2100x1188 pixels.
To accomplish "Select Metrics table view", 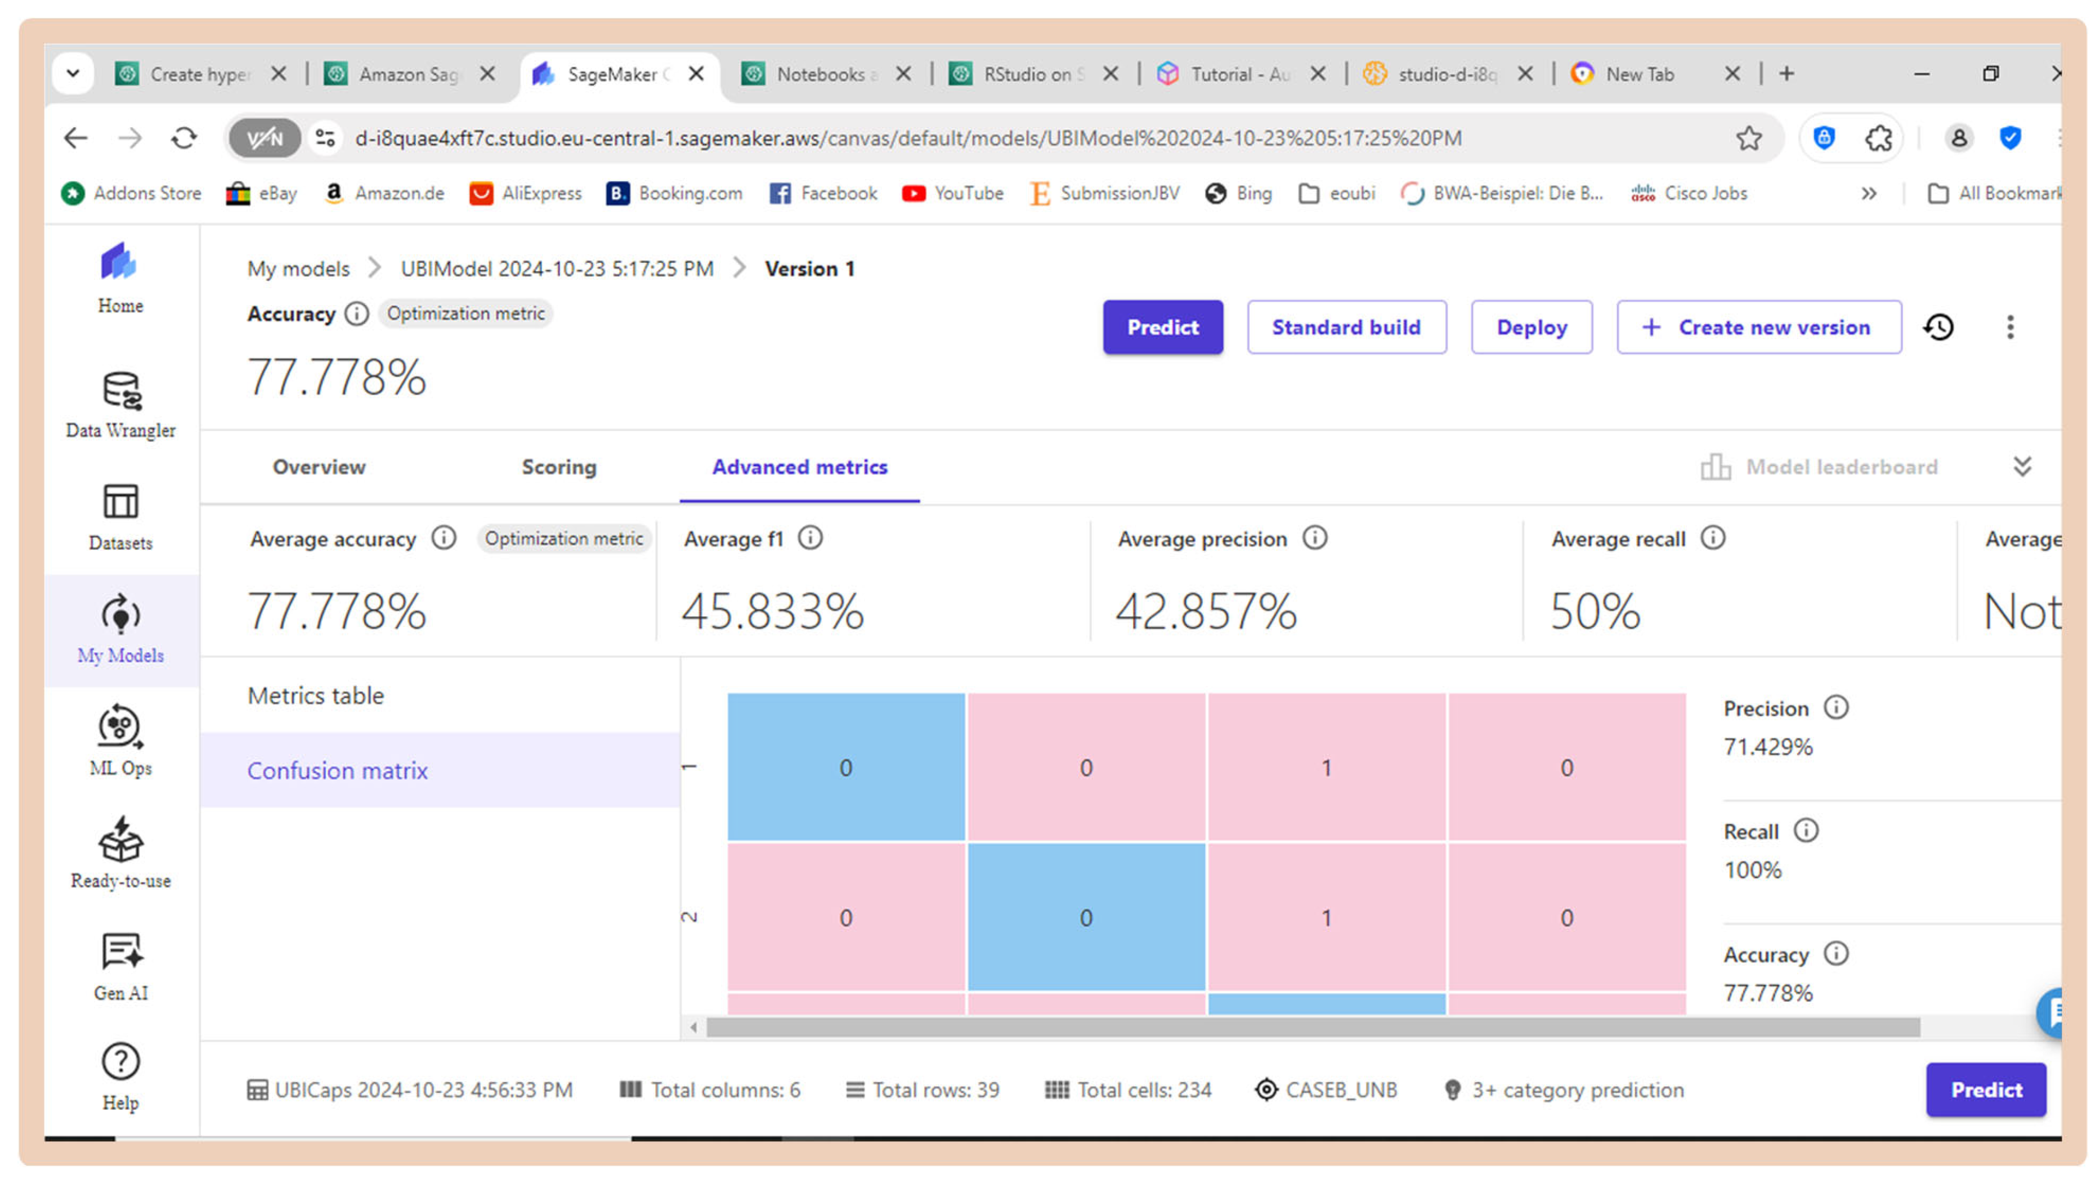I will pyautogui.click(x=316, y=695).
